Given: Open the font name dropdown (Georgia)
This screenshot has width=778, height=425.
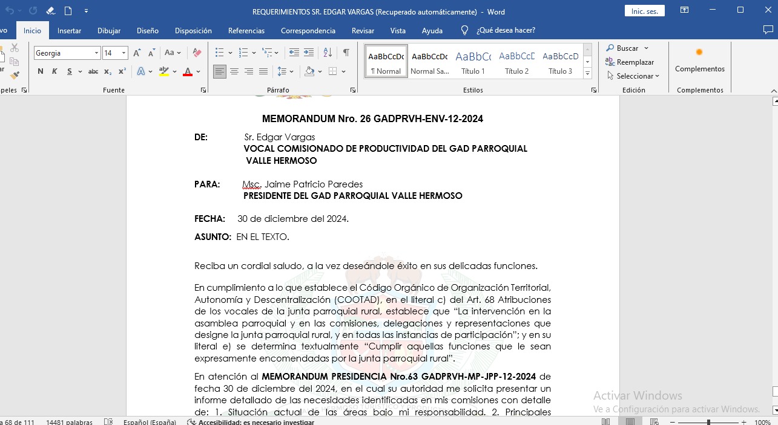Looking at the screenshot, I should click(96, 53).
